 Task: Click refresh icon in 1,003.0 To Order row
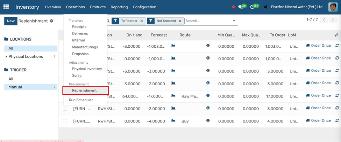337,46
